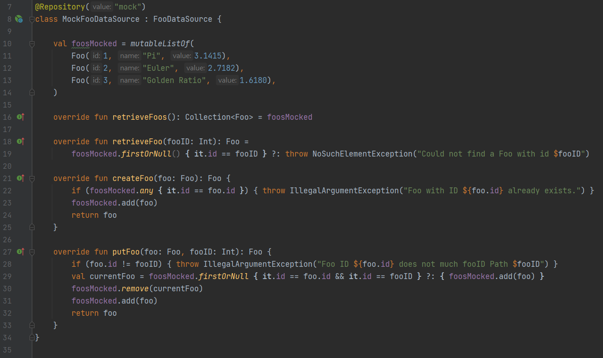603x358 pixels.
Task: Click foosMocked.add(foo) on line 31
Action: (115, 301)
